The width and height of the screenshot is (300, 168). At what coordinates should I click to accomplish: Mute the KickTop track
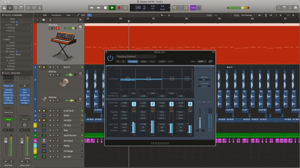pyautogui.click(x=50, y=75)
